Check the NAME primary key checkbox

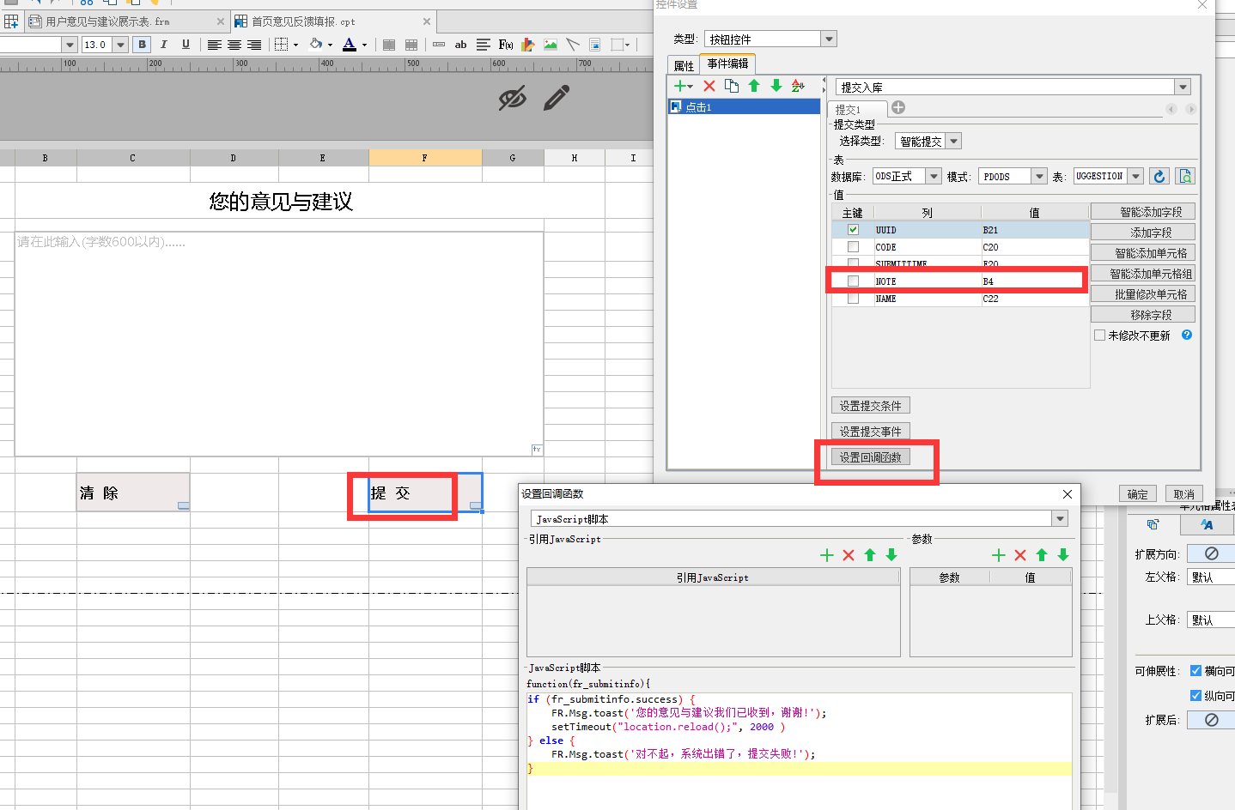853,299
